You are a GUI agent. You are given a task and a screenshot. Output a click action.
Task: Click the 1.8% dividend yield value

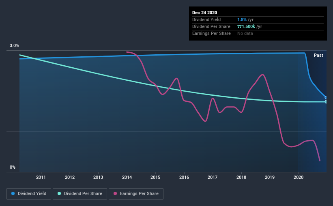tap(242, 19)
